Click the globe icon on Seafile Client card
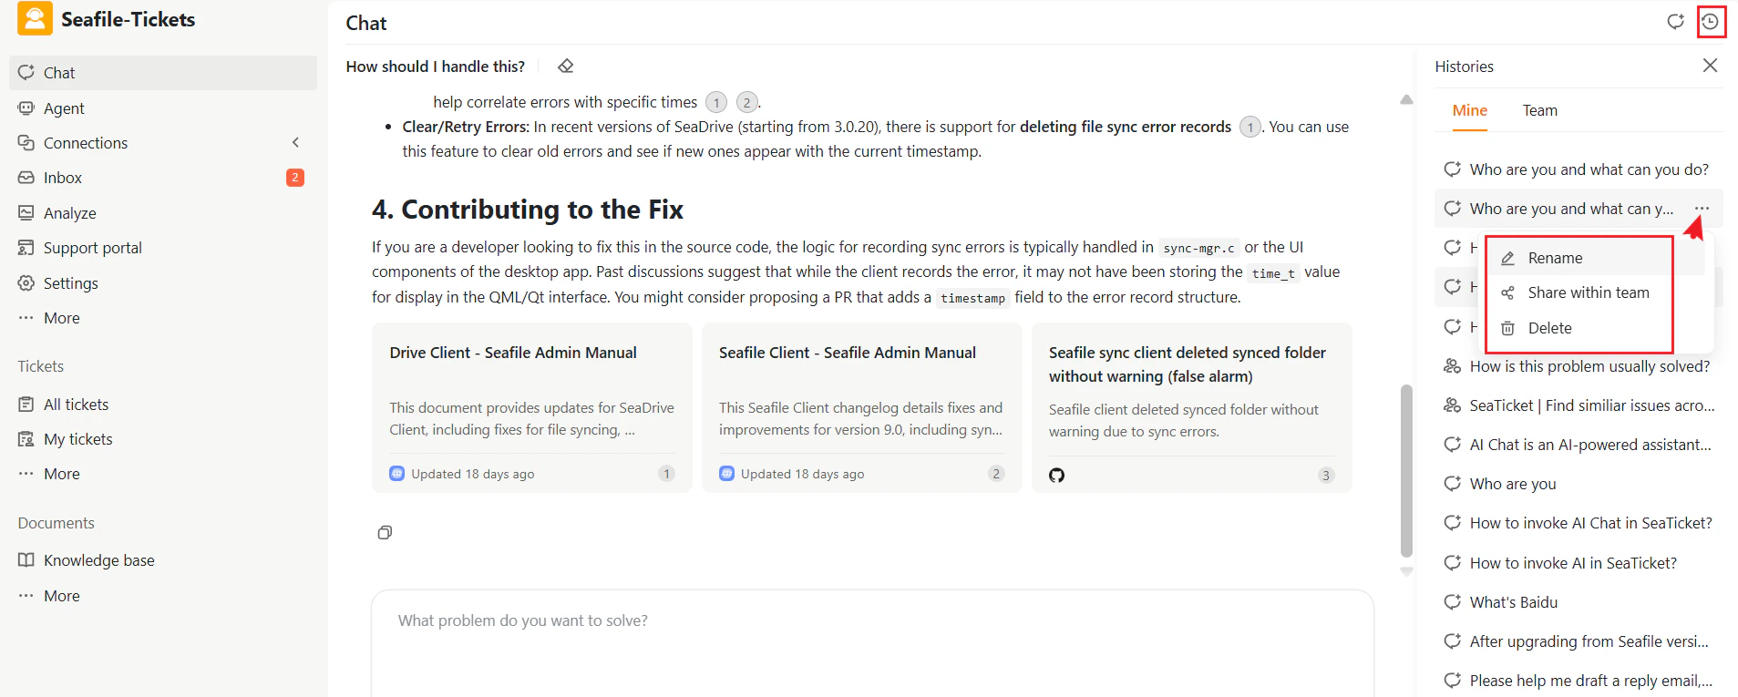1738x697 pixels. [726, 474]
